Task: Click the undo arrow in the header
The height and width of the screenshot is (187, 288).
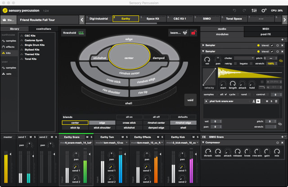Action: pos(234,11)
